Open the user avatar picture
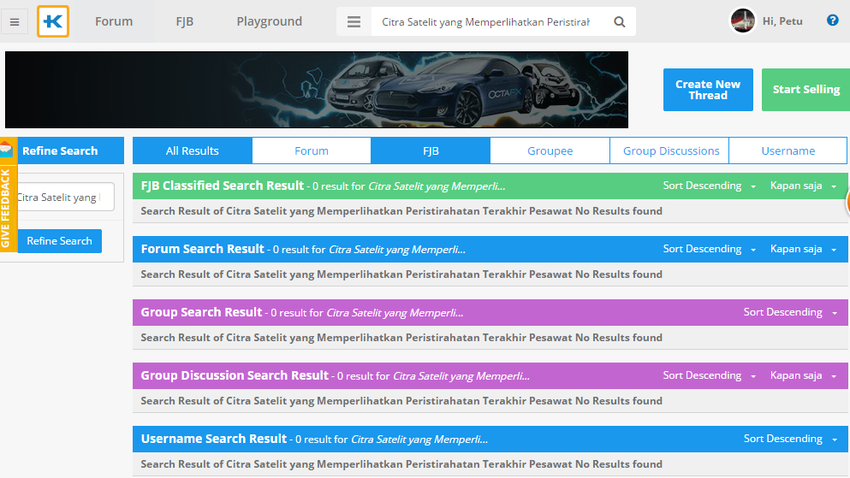Screen dimensions: 850x478 [x=743, y=21]
